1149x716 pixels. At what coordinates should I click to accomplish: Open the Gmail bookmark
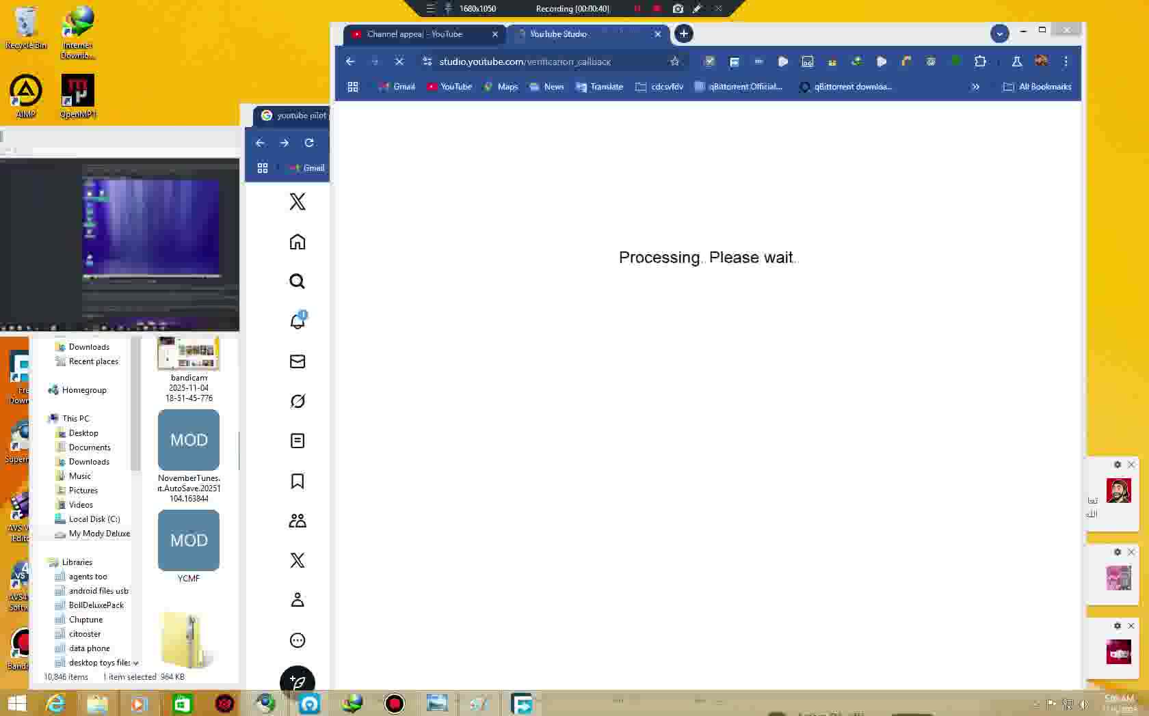(397, 87)
